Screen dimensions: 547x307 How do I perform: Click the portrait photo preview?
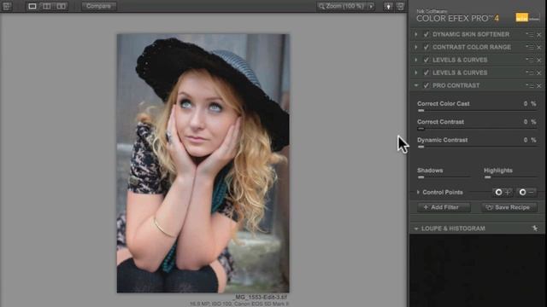[x=203, y=163]
